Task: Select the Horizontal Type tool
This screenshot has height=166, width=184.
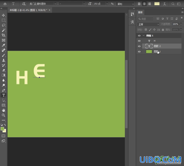Action: 3,95
